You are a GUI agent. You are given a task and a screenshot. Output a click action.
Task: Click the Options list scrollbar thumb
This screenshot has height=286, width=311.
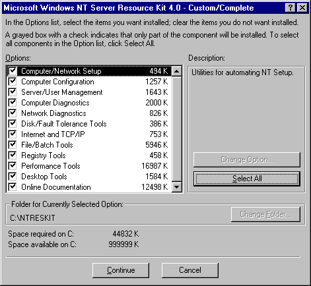coord(176,129)
